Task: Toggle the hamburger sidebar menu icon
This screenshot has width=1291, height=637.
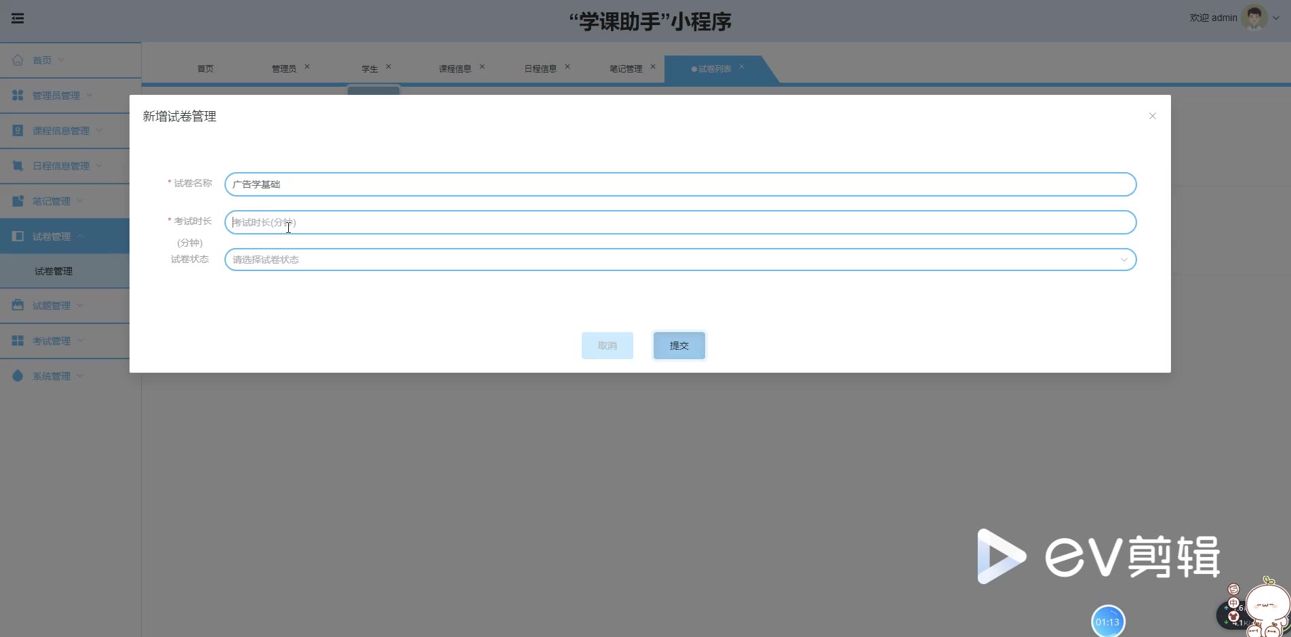Action: [x=18, y=18]
